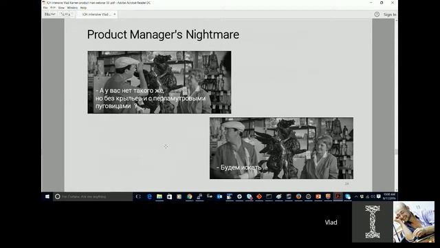Open the Edit menu
Screen dimensions: 440x248
[53, 8]
